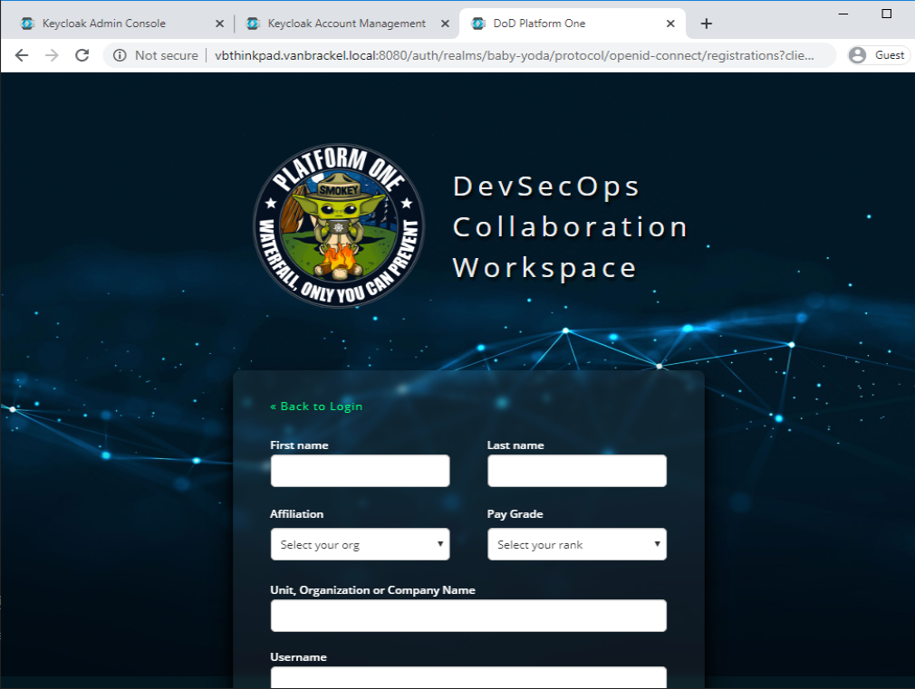Screen dimensions: 915x689
Task: Click Back to Login link
Action: tap(316, 406)
